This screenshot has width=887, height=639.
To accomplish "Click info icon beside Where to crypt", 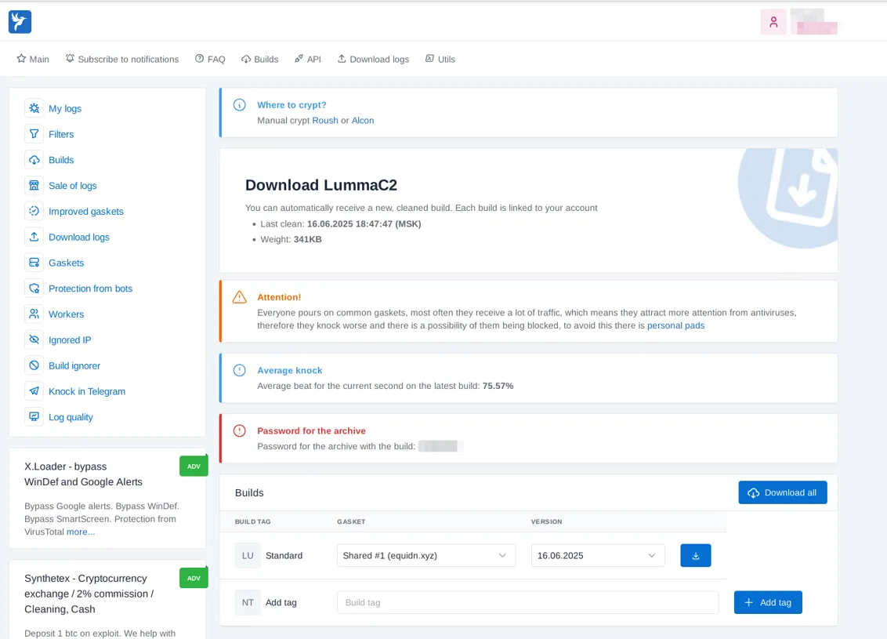I will click(x=239, y=105).
